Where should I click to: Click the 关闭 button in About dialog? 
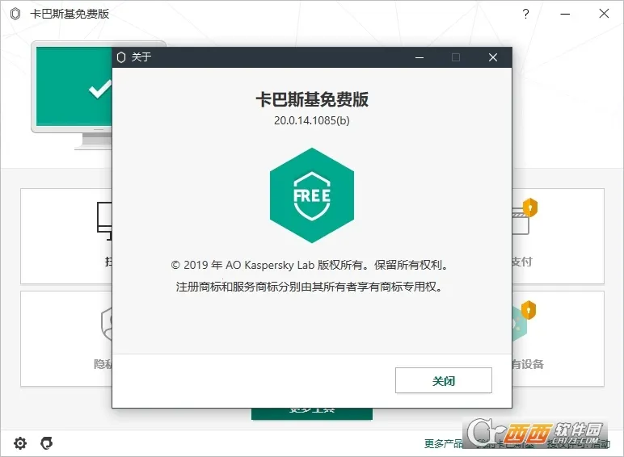[x=443, y=380]
